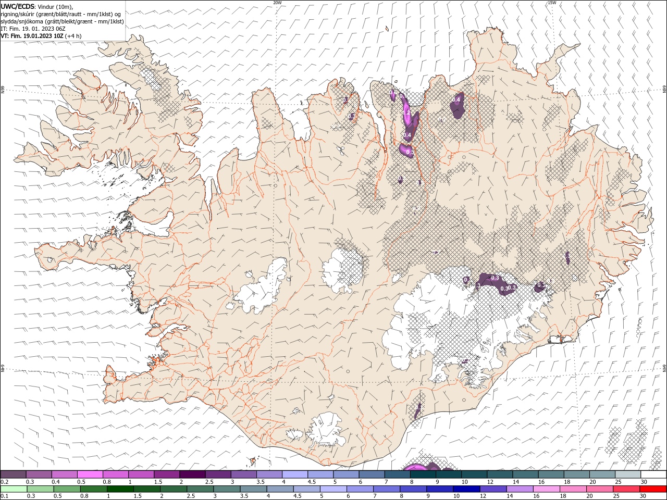
Task: Click the '0.1' value label under the green legend row
Action: point(4,496)
